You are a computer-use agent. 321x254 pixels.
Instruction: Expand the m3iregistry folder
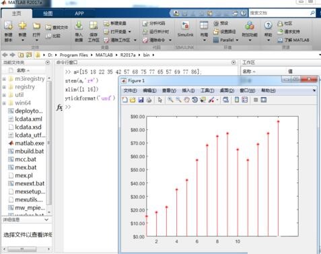point(4,79)
